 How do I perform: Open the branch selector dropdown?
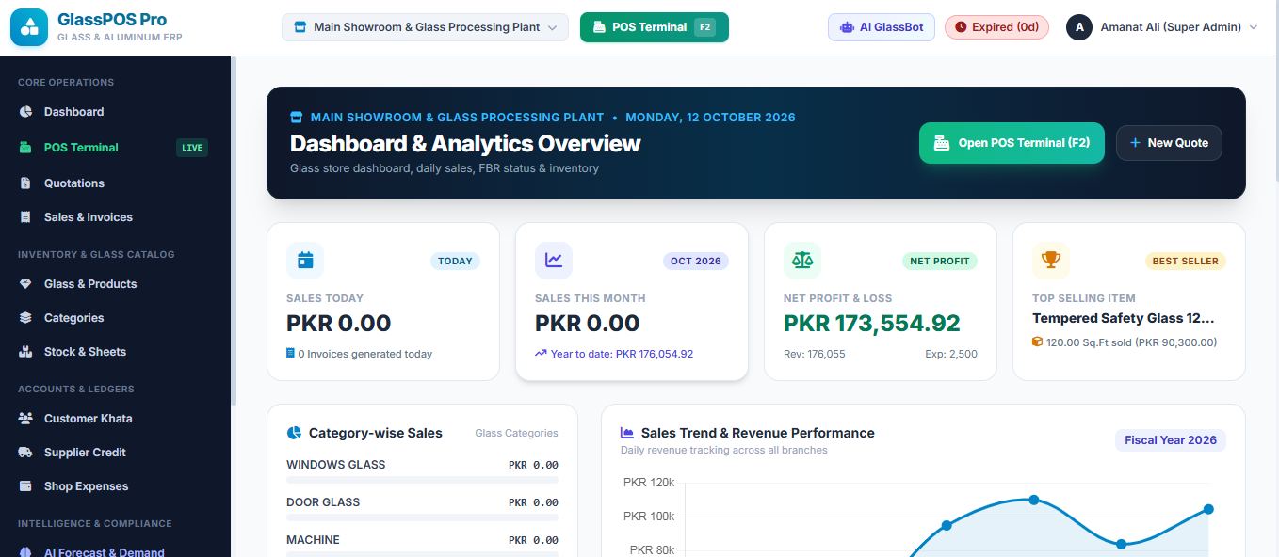(x=425, y=27)
